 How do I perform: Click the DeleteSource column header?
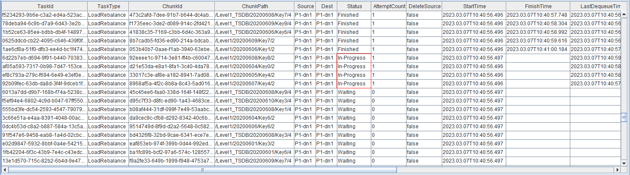pyautogui.click(x=424, y=6)
